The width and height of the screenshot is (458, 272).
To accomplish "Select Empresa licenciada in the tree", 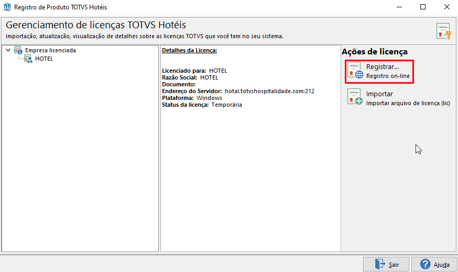I will (50, 50).
